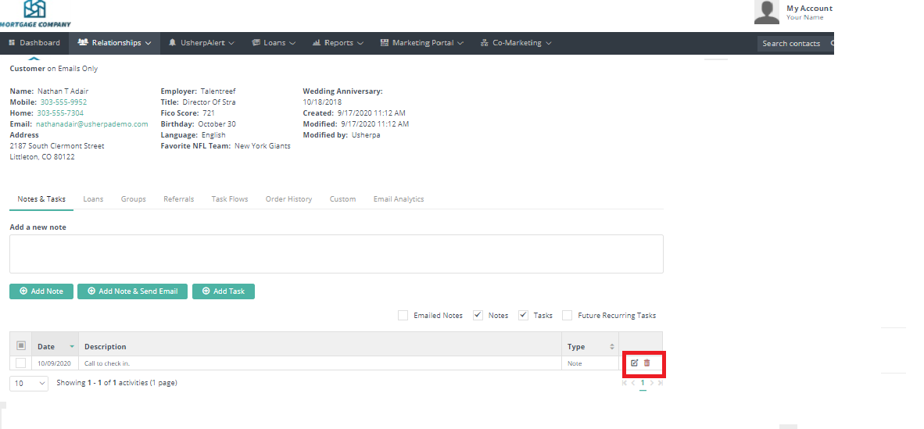924x429 pixels.
Task: Click the Date column sort arrow
Action: [72, 347]
